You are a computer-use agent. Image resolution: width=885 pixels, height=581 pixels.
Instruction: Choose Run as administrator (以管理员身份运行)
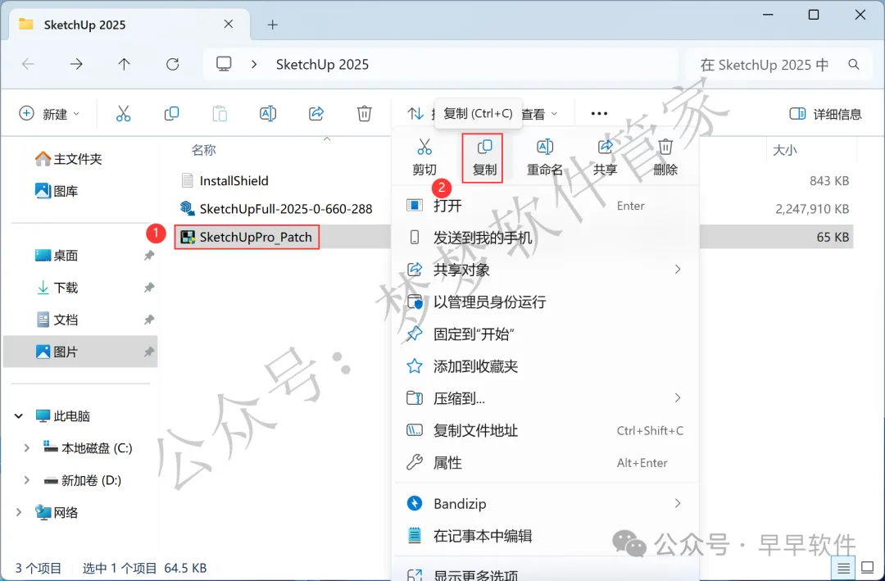click(x=545, y=302)
